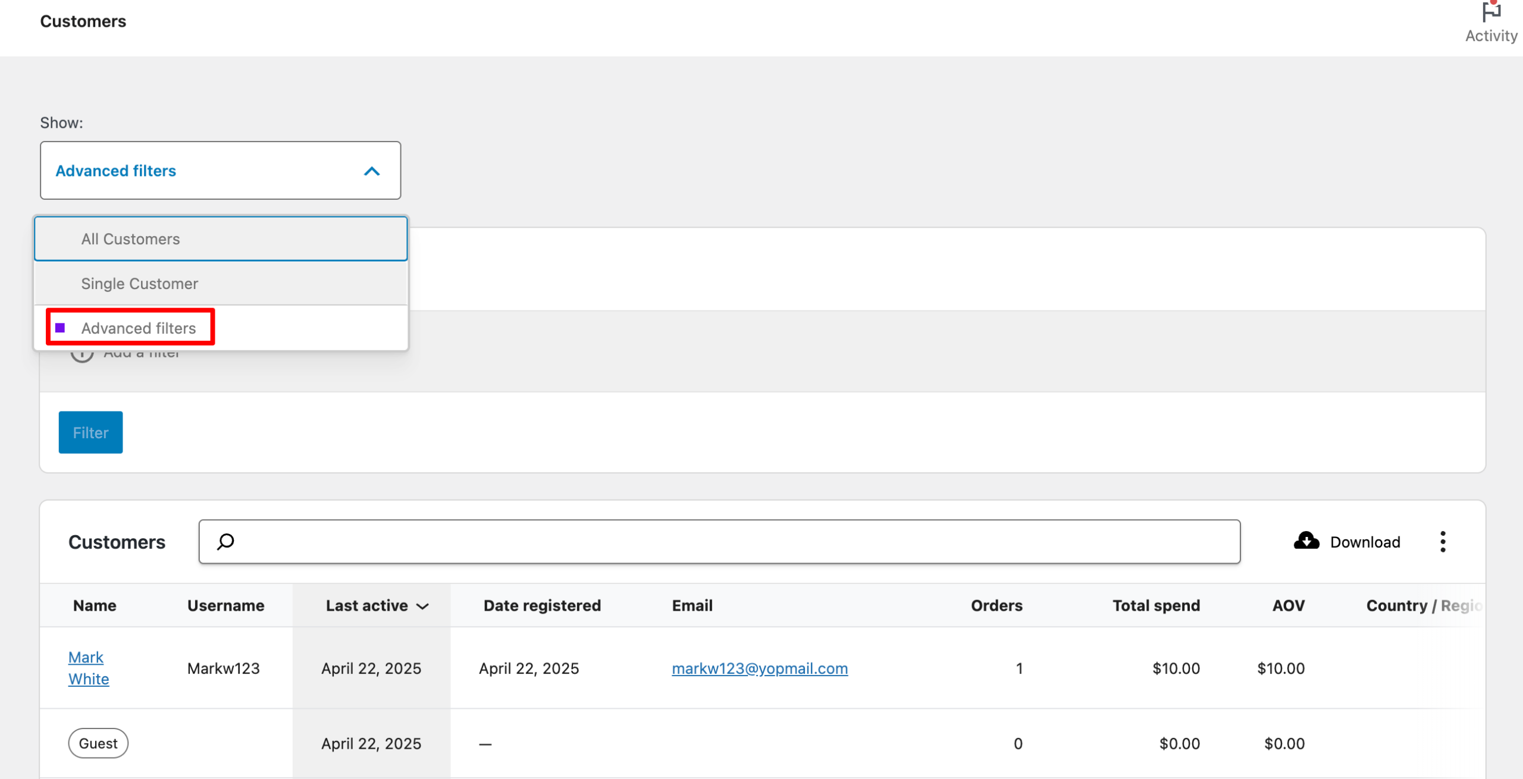1523x779 pixels.
Task: Click Guest row's last active date
Action: pyautogui.click(x=371, y=743)
